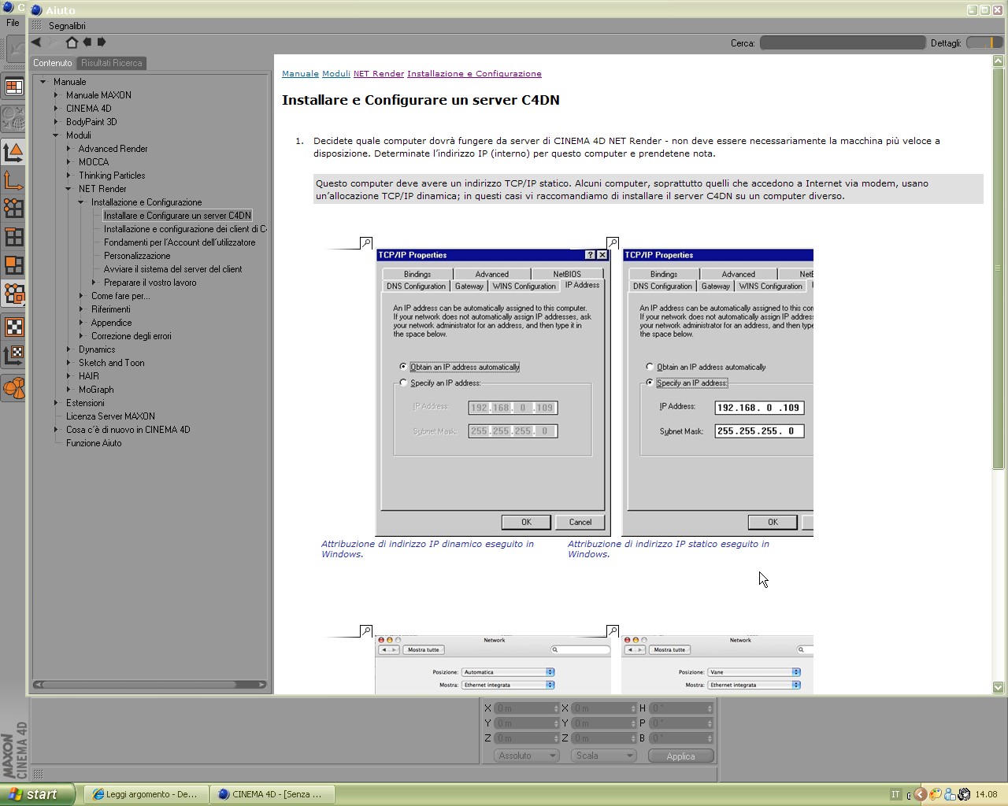The image size is (1008, 806).
Task: Go to previous topic with bold left arrow
Action: click(87, 43)
